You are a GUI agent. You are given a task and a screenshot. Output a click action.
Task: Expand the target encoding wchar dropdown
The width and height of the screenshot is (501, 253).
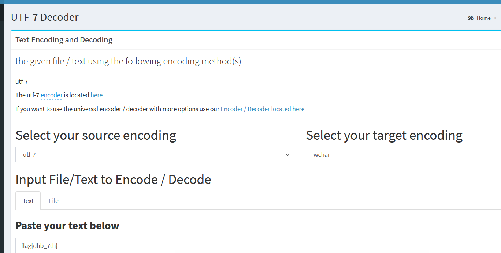[403, 155]
